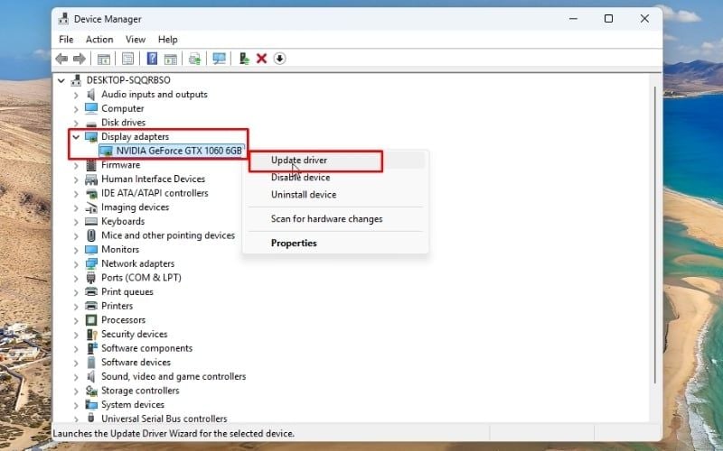Expand the Print queues category
Viewport: 723px width, 451px height.
click(x=76, y=292)
